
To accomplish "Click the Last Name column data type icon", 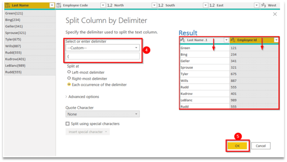I will [7, 5].
